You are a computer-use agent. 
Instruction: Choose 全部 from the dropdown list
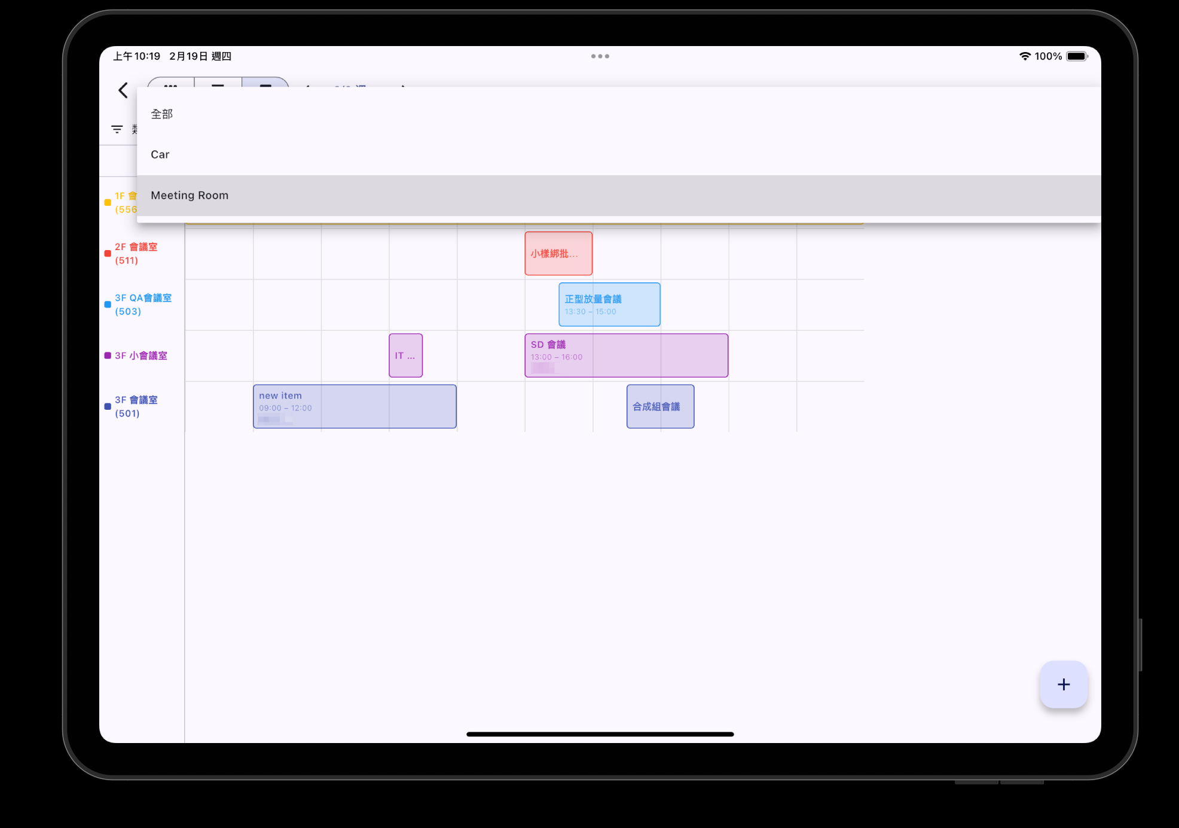point(162,114)
